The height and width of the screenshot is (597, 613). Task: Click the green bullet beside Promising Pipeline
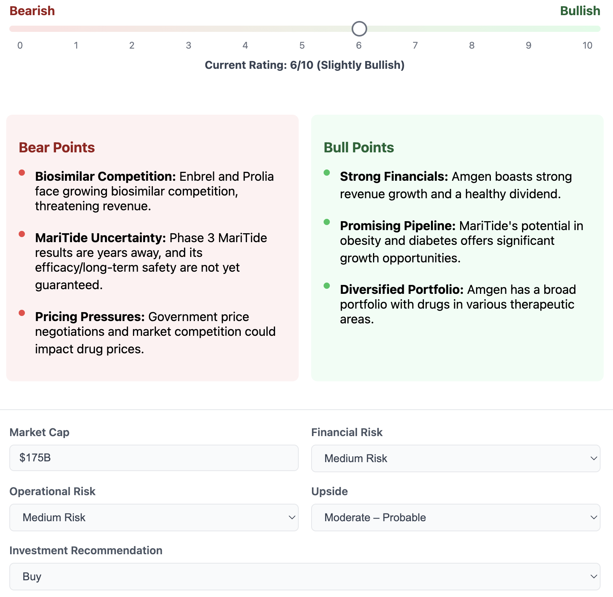[327, 222]
